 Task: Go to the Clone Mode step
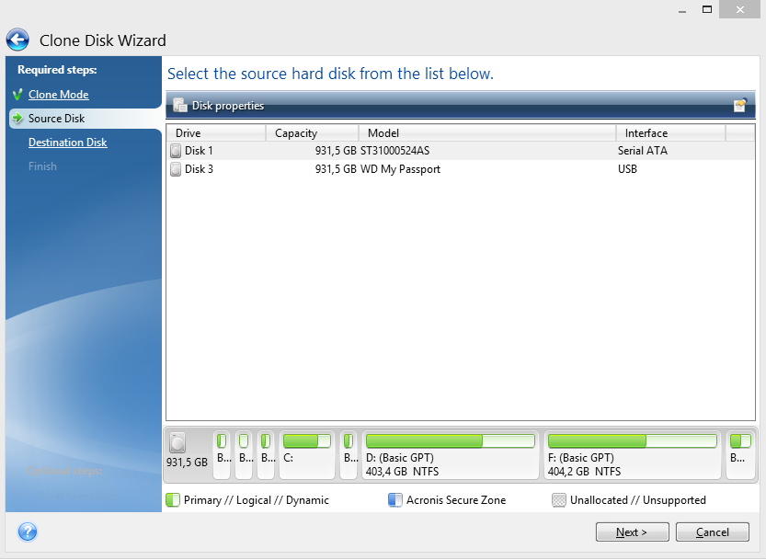(x=58, y=95)
